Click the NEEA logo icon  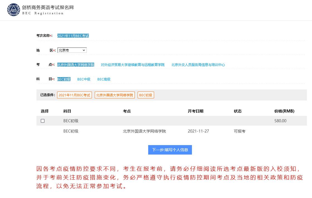tap(14, 10)
